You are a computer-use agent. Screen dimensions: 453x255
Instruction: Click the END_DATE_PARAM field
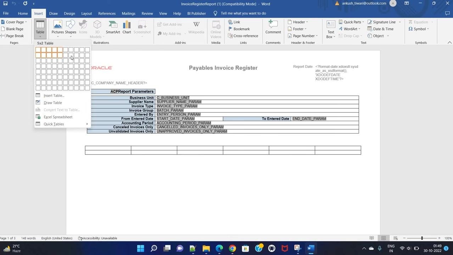(x=309, y=119)
